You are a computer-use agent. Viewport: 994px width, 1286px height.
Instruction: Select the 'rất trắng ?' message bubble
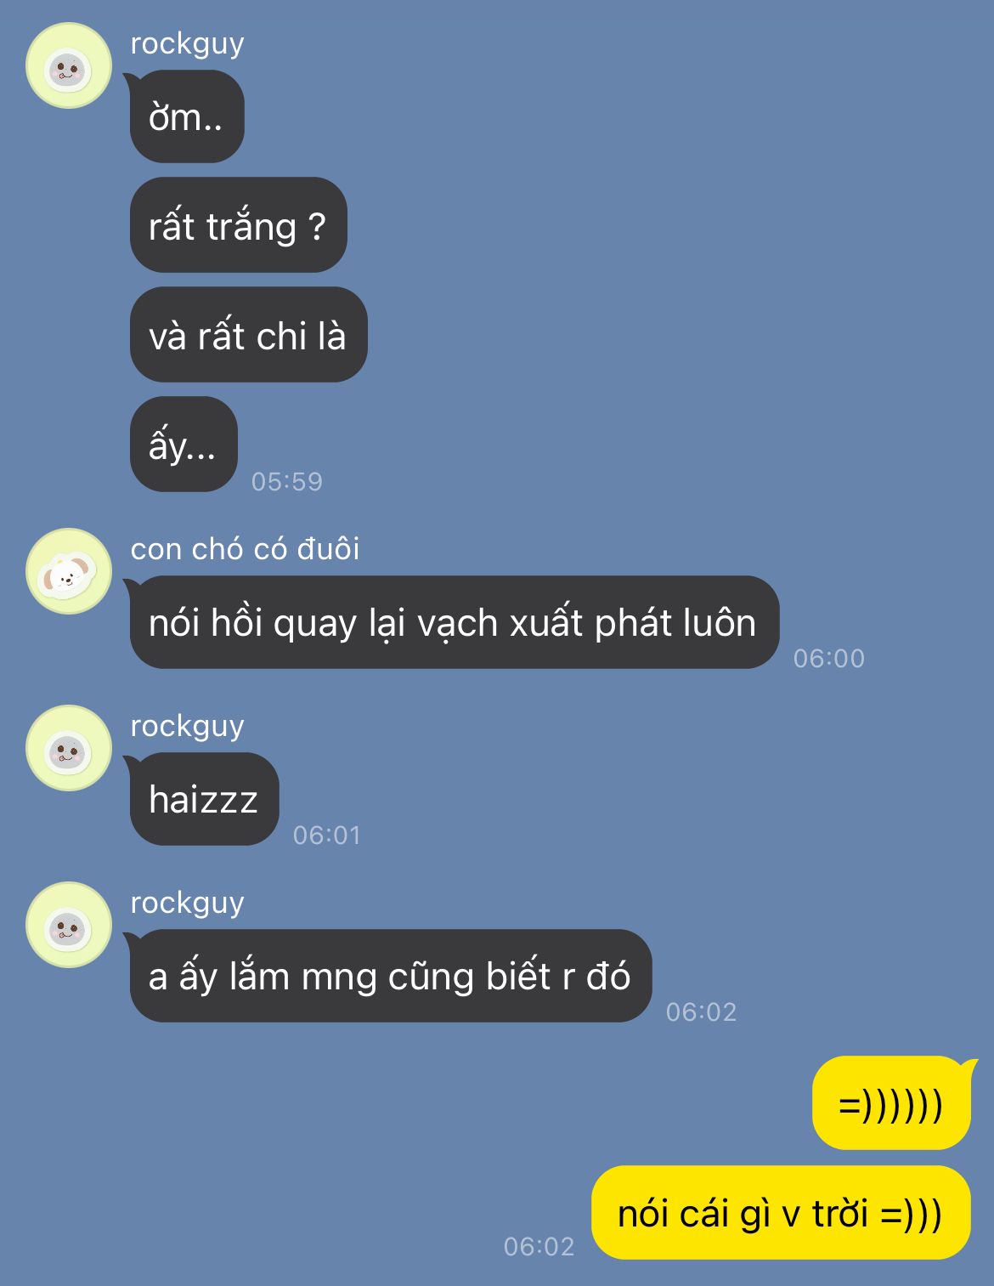click(239, 225)
